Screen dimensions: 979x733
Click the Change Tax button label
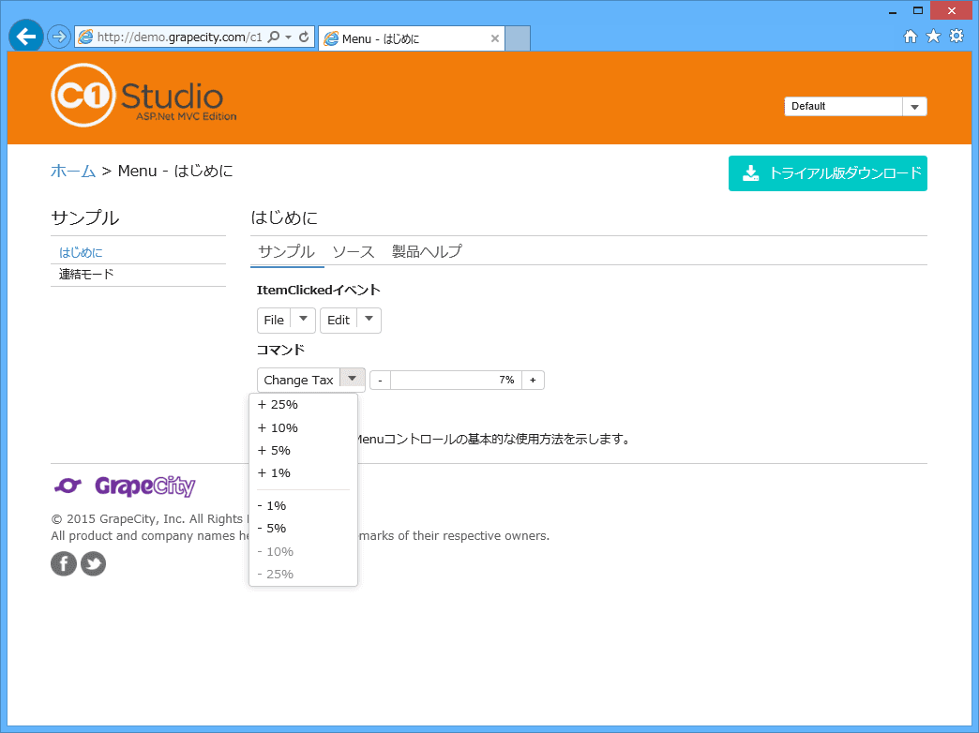[x=298, y=380]
